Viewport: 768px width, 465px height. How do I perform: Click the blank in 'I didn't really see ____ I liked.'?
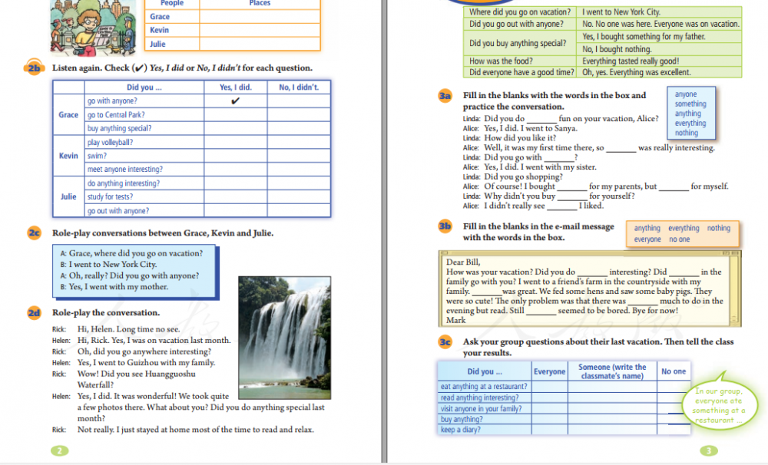coord(562,207)
